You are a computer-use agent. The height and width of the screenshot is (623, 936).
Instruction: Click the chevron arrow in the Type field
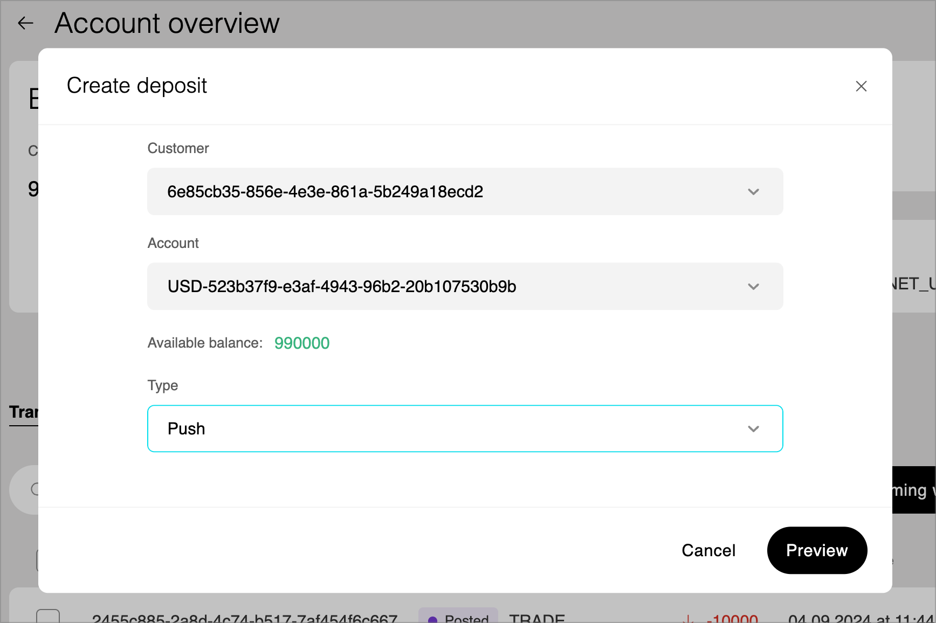pyautogui.click(x=753, y=429)
